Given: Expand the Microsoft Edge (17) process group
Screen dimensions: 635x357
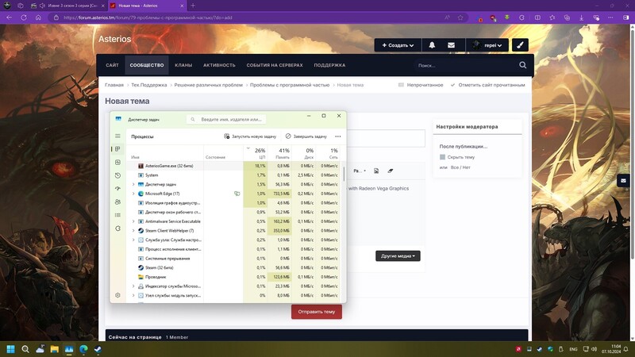Looking at the screenshot, I should click(x=133, y=194).
